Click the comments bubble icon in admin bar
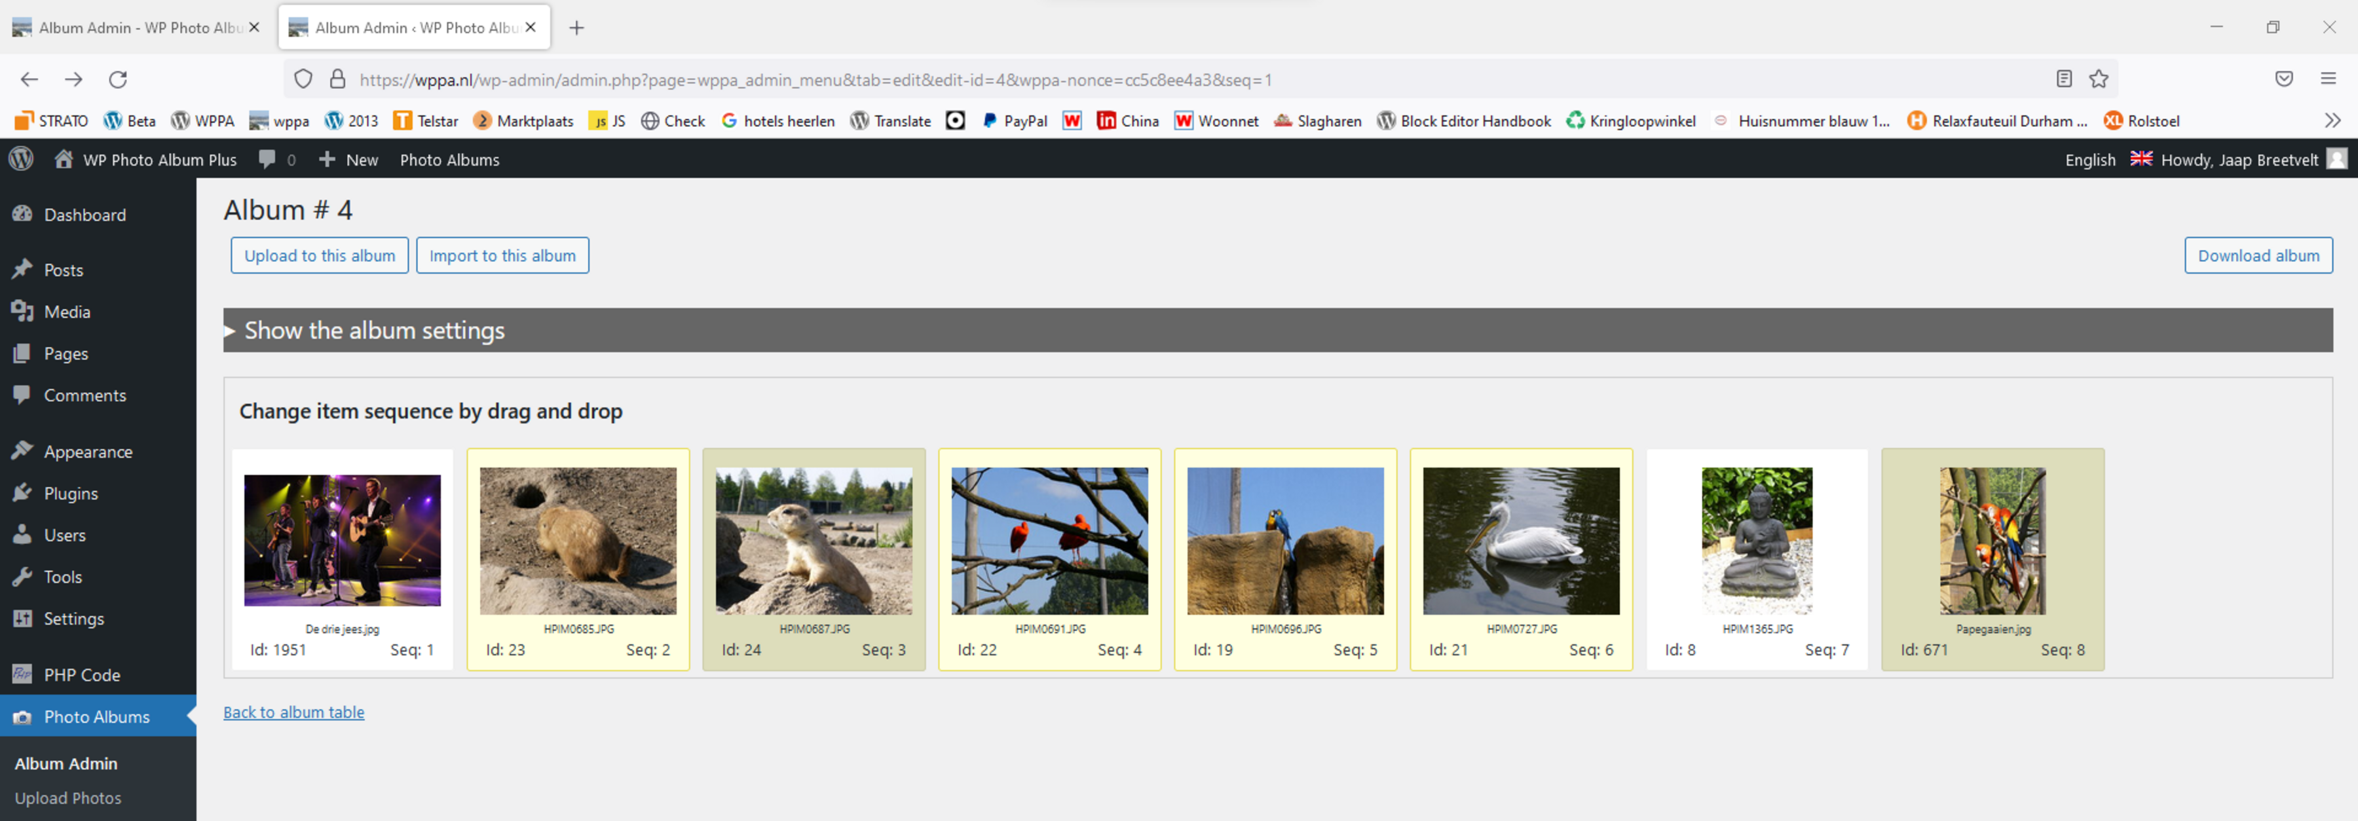The image size is (2358, 821). (x=267, y=159)
